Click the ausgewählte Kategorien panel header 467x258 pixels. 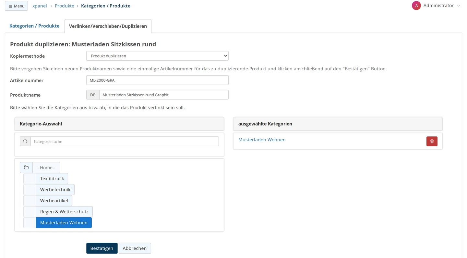click(x=338, y=124)
